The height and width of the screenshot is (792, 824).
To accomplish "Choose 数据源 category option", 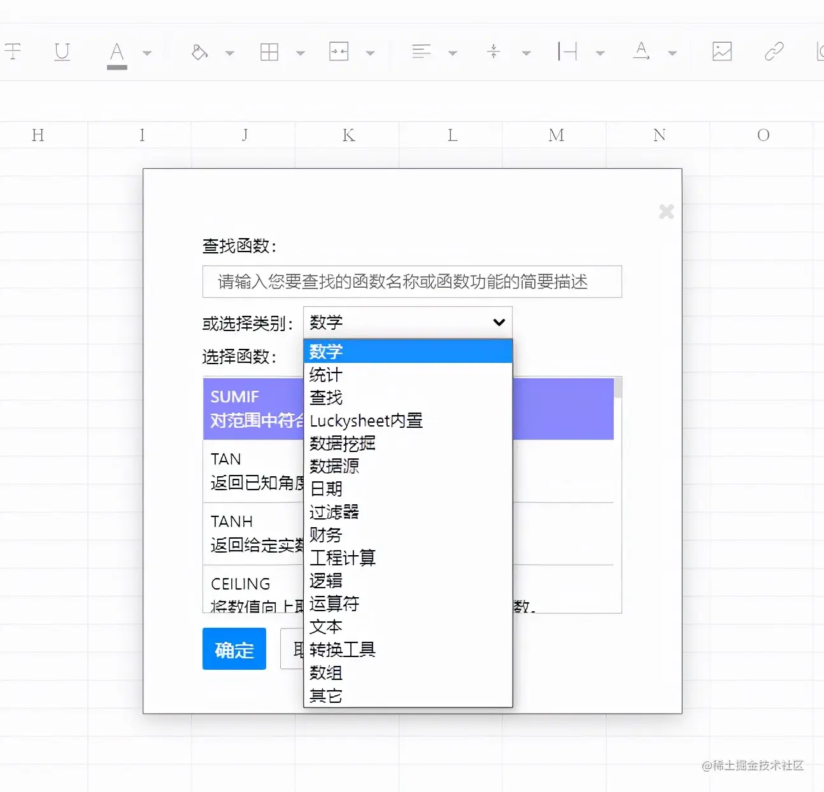I will pyautogui.click(x=408, y=466).
